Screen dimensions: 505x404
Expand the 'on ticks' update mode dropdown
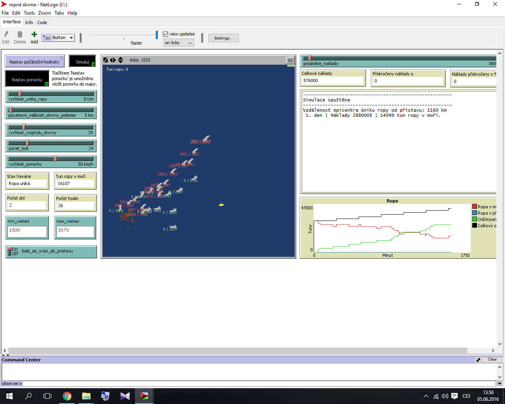click(x=179, y=43)
